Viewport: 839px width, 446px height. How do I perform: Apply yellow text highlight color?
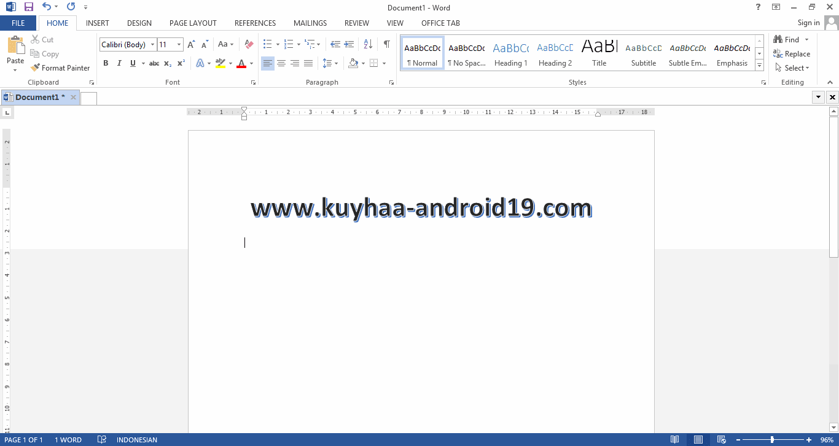[220, 63]
